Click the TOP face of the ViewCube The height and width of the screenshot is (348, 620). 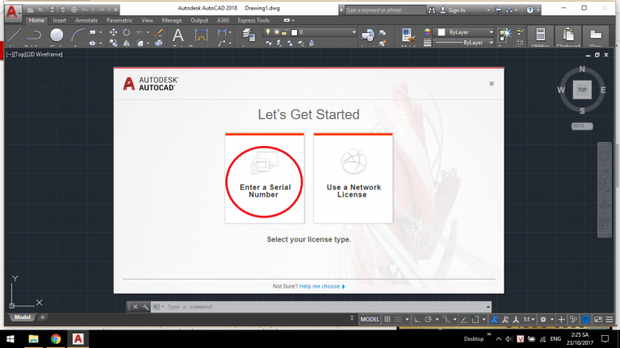pos(581,89)
